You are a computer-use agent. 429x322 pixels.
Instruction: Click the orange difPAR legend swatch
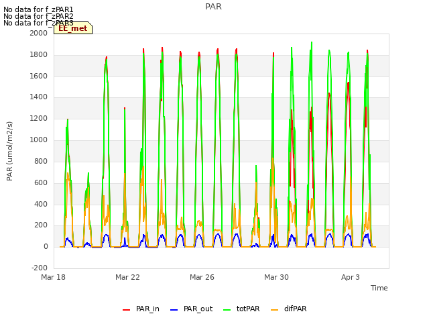[274, 310]
